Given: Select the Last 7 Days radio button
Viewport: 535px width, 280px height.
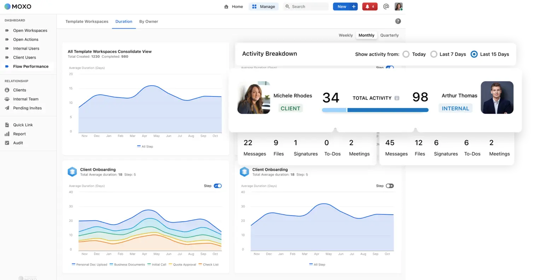Looking at the screenshot, I should [x=434, y=54].
